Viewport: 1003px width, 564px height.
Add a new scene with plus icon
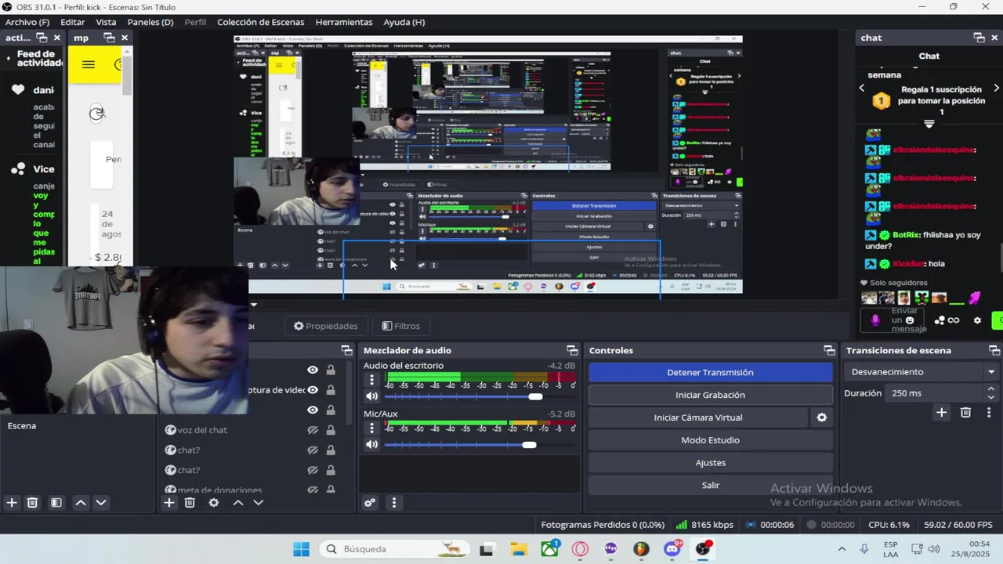(x=12, y=503)
